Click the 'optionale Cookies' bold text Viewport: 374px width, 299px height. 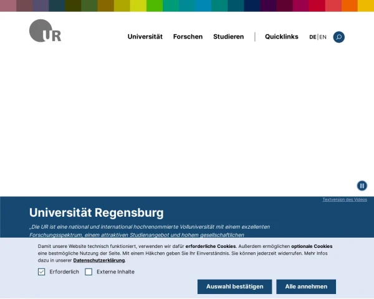(x=312, y=246)
